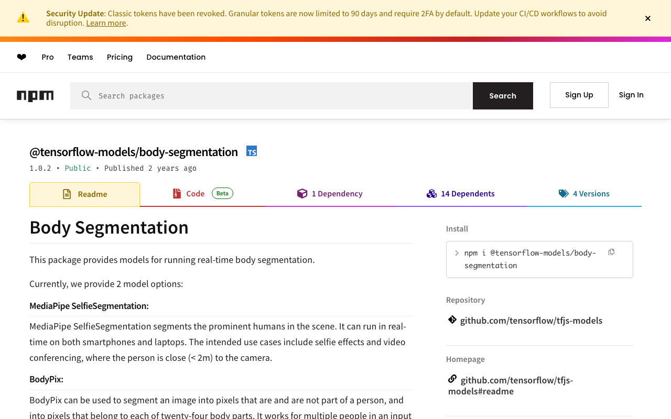The width and height of the screenshot is (671, 419).
Task: Click the npm logo
Action: coord(35,96)
